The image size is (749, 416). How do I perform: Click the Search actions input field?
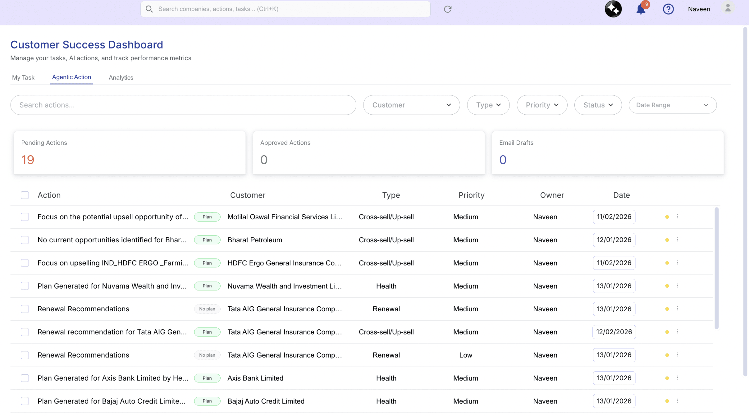point(183,105)
